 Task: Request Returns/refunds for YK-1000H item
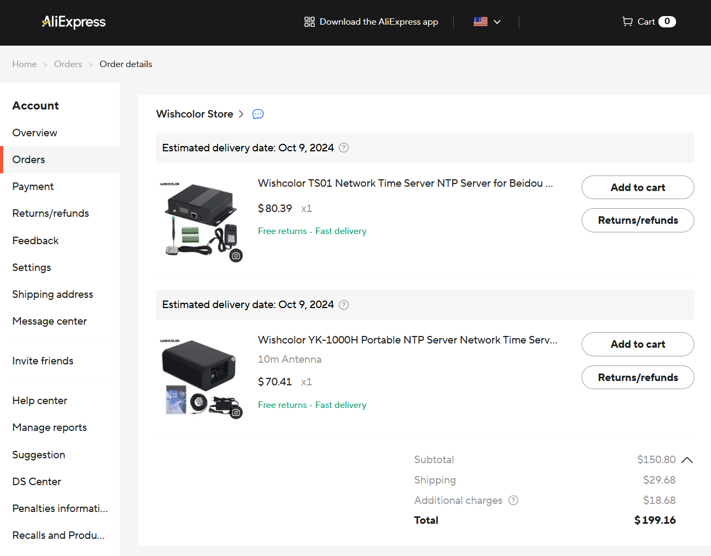[x=637, y=377]
